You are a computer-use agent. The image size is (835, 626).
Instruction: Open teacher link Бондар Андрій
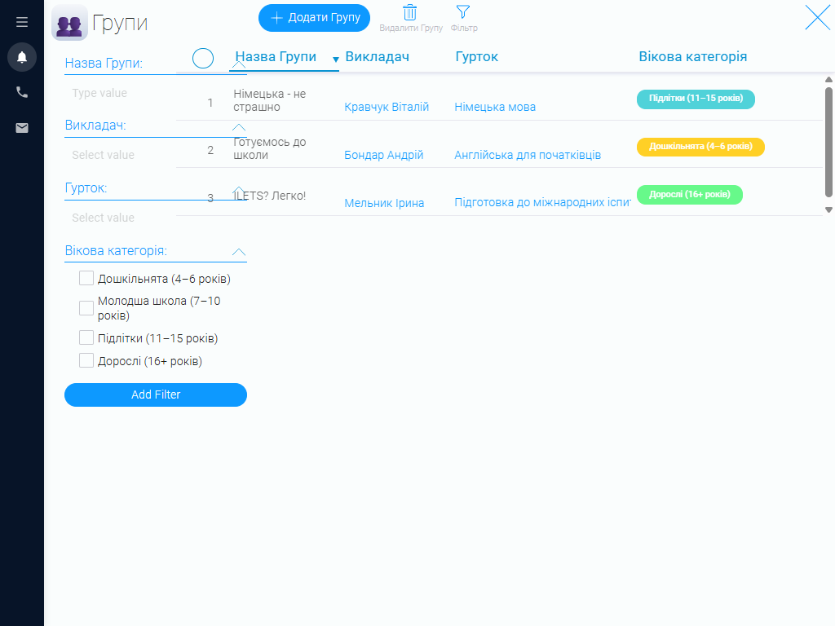click(384, 155)
